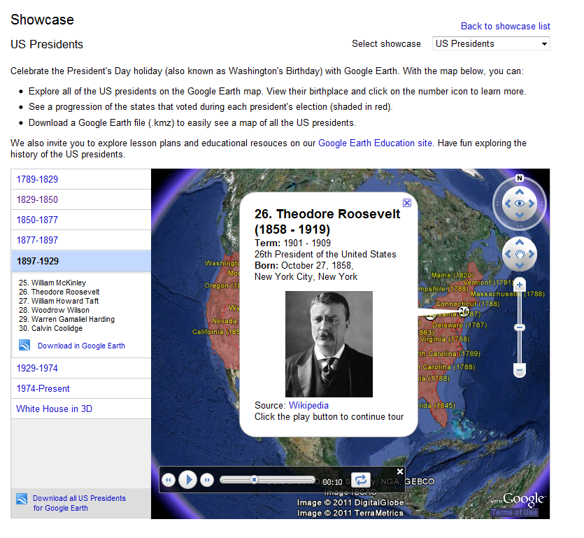Select 30. Calvin Coolidge in the list

(x=50, y=328)
